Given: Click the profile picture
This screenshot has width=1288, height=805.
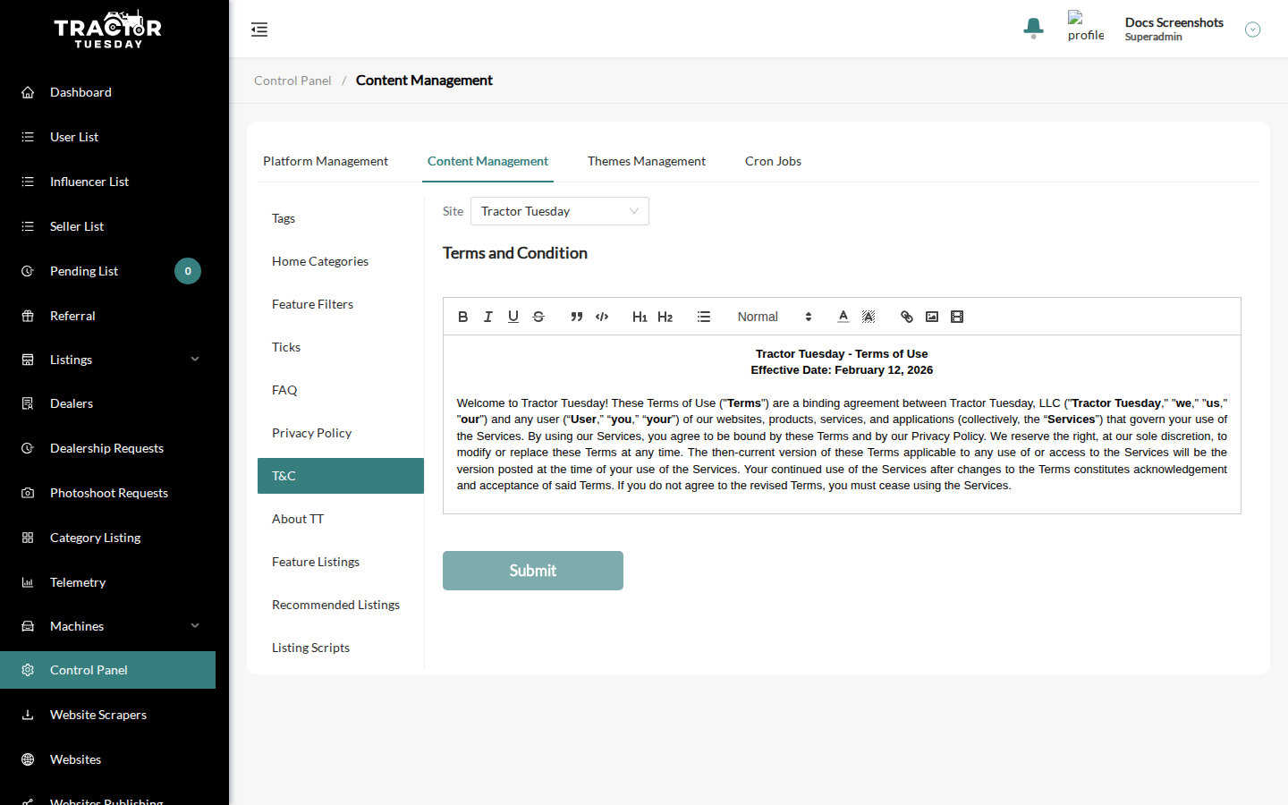Looking at the screenshot, I should [1086, 27].
